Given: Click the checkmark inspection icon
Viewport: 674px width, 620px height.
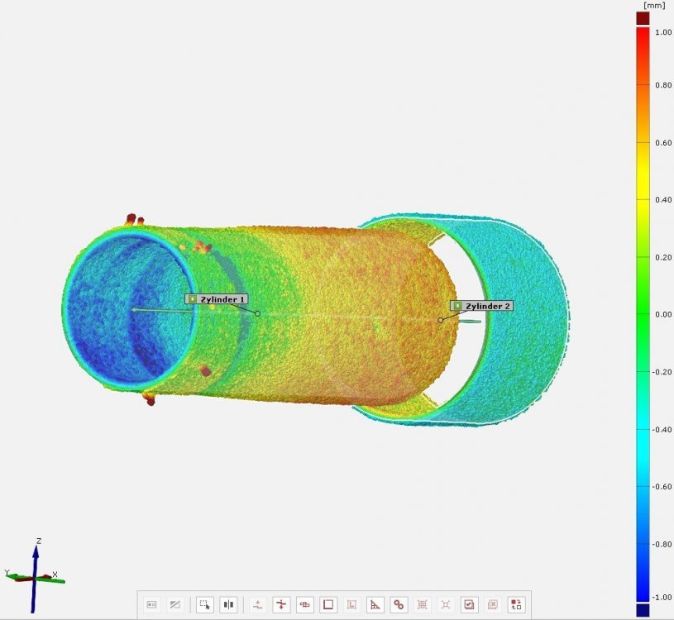Looking at the screenshot, I should point(469,604).
